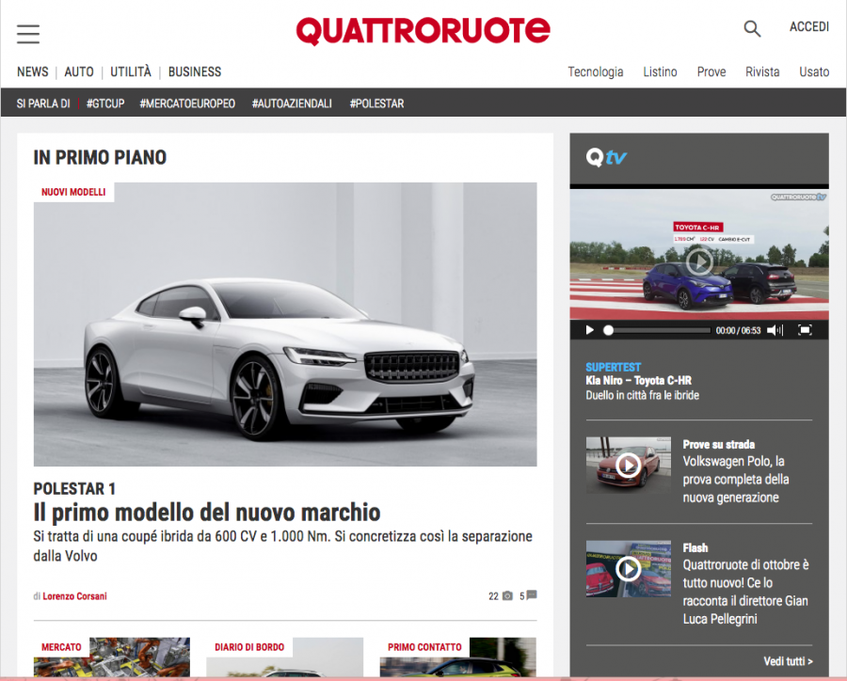Click the photo gallery camera icon
Viewport: 847px width, 681px height.
tap(508, 595)
